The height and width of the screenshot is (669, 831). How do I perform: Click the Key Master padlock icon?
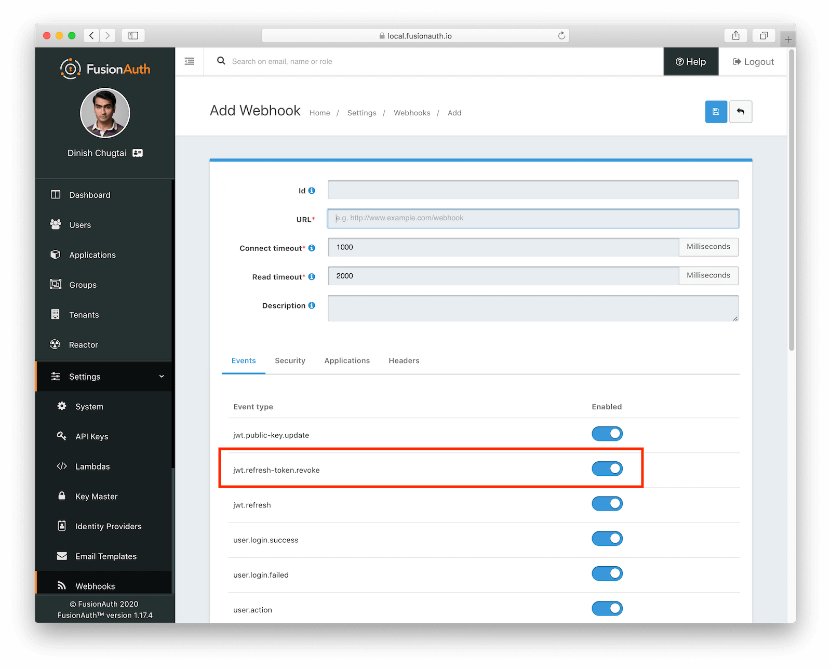[x=62, y=496]
